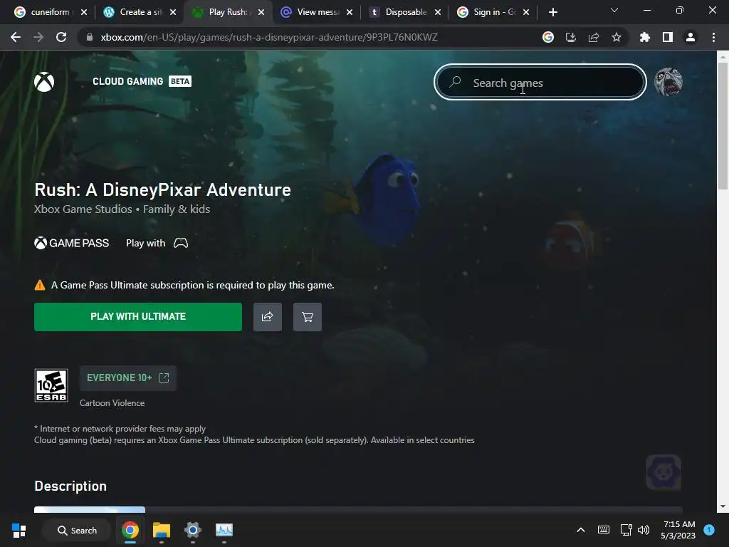Open the tab search dropdown arrow

point(614,10)
